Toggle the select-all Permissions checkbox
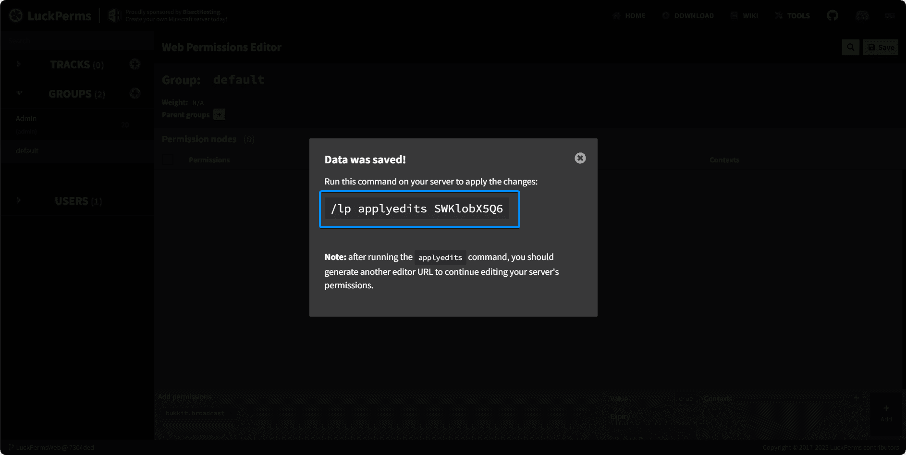The width and height of the screenshot is (906, 455). [168, 160]
